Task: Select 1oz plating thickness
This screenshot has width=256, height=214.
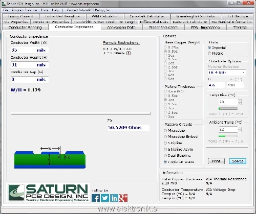Action: [x=169, y=100]
